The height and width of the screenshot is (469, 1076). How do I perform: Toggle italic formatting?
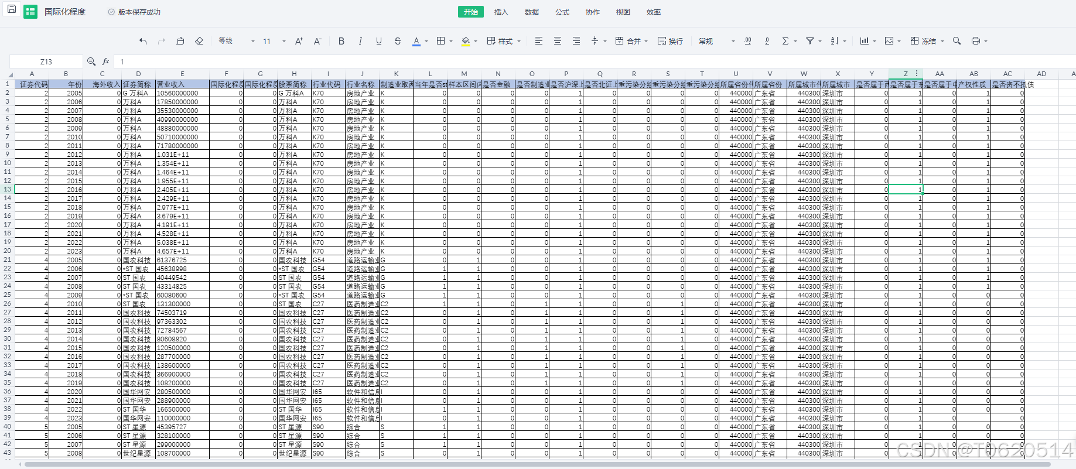(360, 41)
